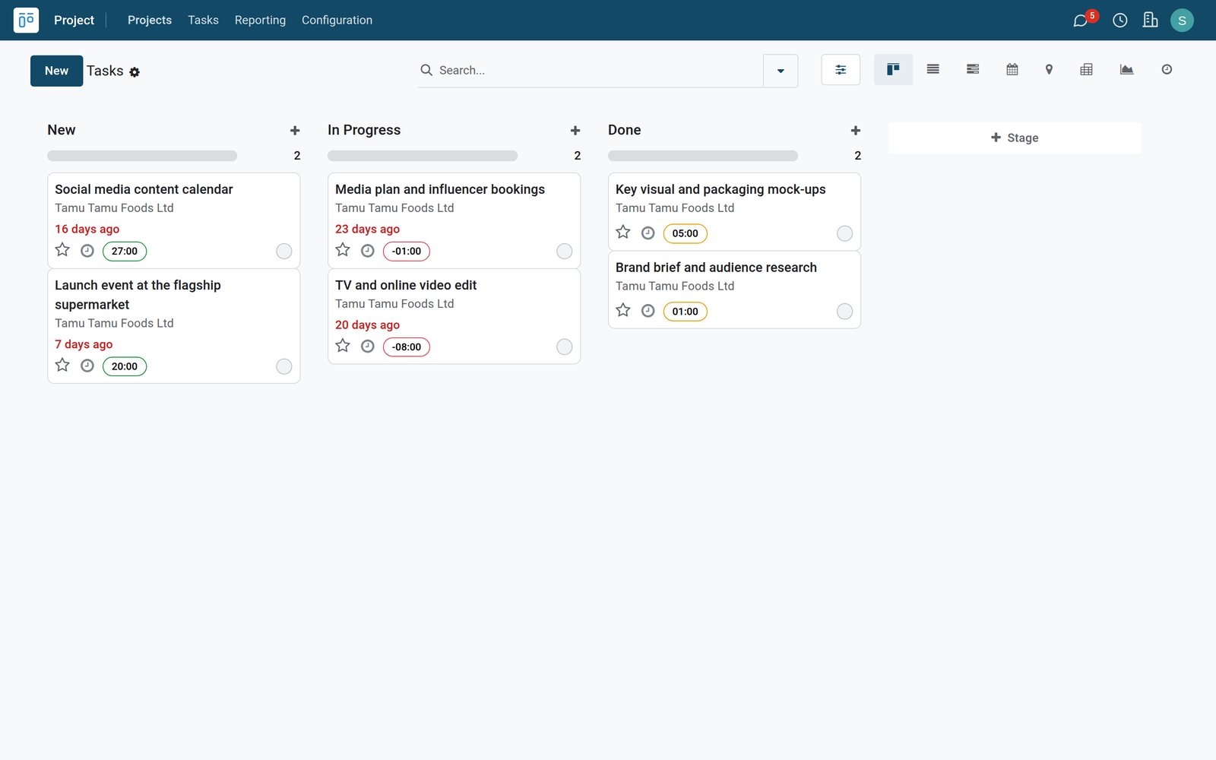Switch to Pivot view
This screenshot has width=1216, height=760.
point(1086,69)
